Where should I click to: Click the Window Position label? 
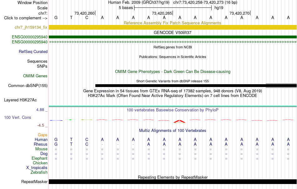tap(33, 2)
